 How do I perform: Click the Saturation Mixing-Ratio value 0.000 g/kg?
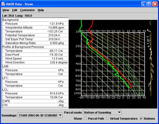[x=57, y=43]
